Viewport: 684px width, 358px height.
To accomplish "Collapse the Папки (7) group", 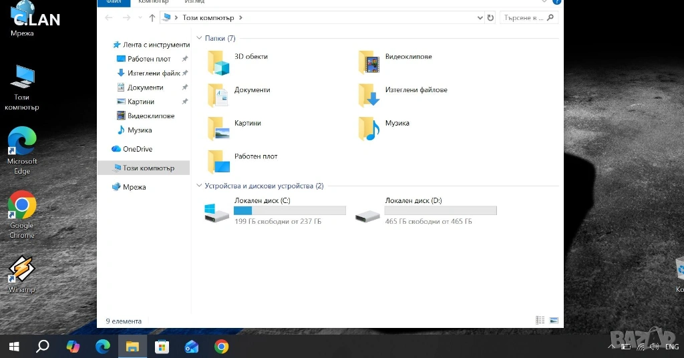I will [x=199, y=38].
